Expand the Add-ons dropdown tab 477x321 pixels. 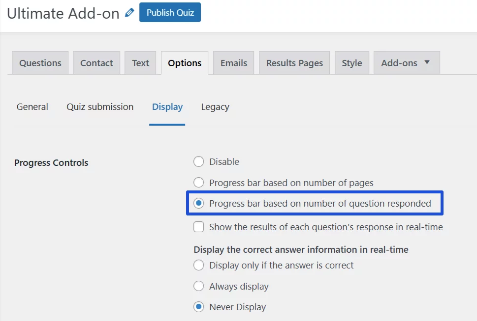[407, 63]
